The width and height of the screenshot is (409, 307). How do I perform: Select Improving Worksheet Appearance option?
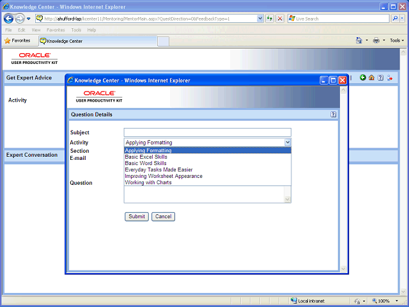(x=208, y=176)
